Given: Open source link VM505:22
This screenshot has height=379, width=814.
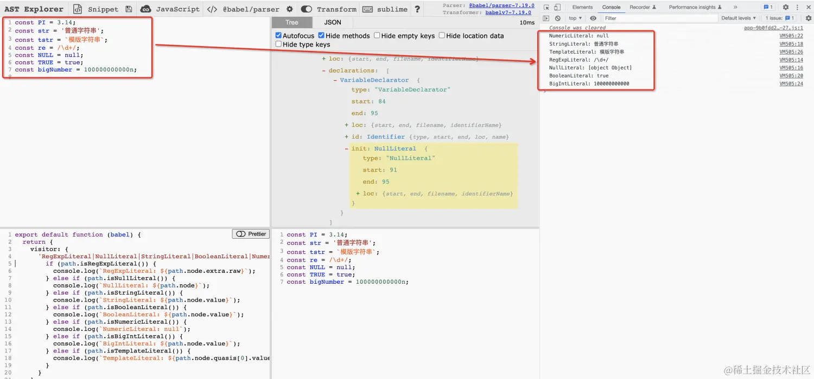Looking at the screenshot, I should point(791,36).
